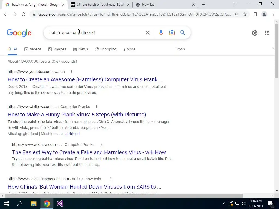The height and width of the screenshot is (209, 279).
Task: Open a new browser tab
Action: 204,5
